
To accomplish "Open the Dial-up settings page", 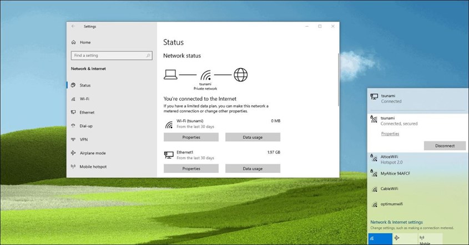I will [112, 126].
